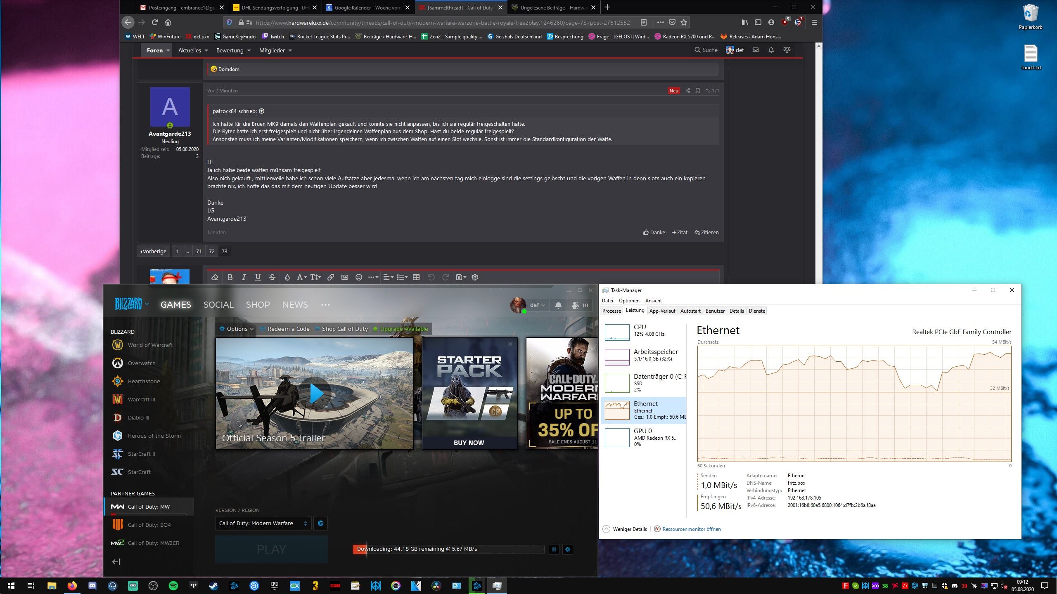Click the Firefox address bar URL
The width and height of the screenshot is (1057, 594).
(x=443, y=22)
